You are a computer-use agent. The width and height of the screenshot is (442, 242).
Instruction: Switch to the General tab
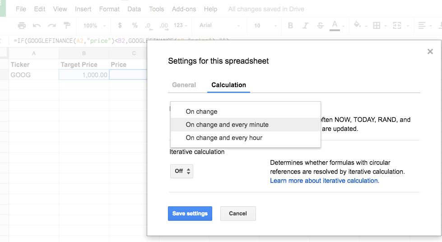pos(184,85)
